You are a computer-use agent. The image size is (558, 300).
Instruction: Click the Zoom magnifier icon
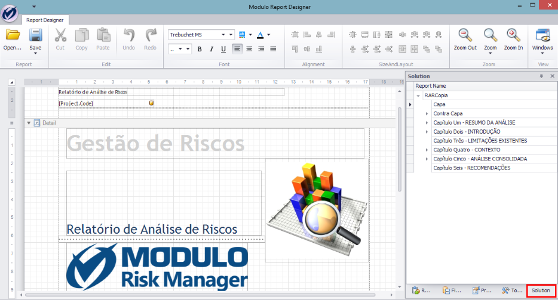click(490, 35)
